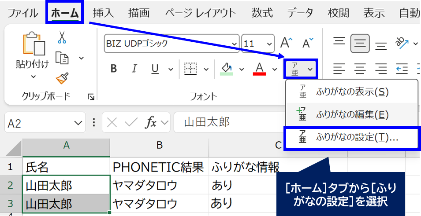This screenshot has width=421, height=216.
Task: Expand the furigana dropdown arrow
Action: pos(310,70)
